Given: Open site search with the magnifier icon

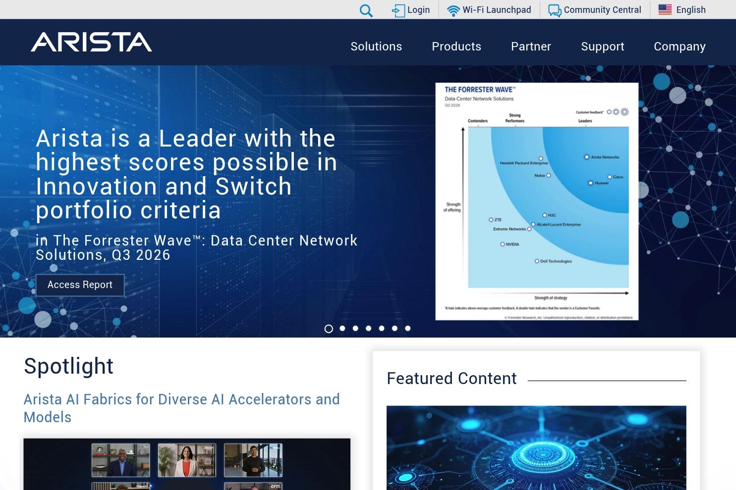Looking at the screenshot, I should [x=366, y=10].
